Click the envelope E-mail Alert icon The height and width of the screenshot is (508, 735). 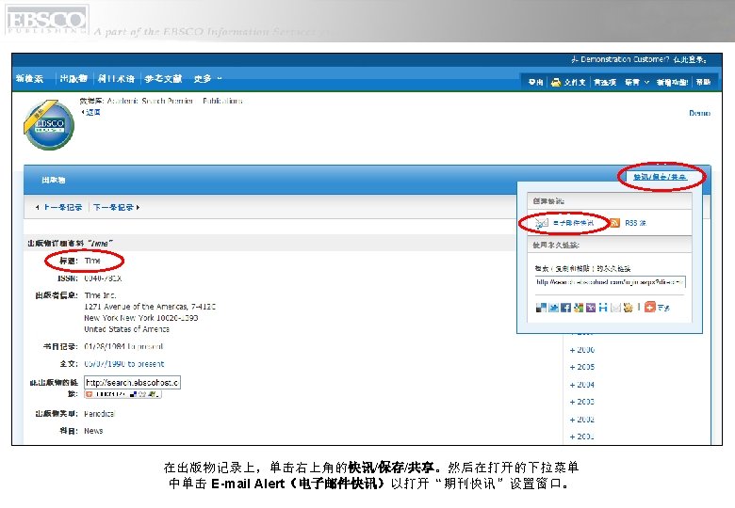(542, 223)
